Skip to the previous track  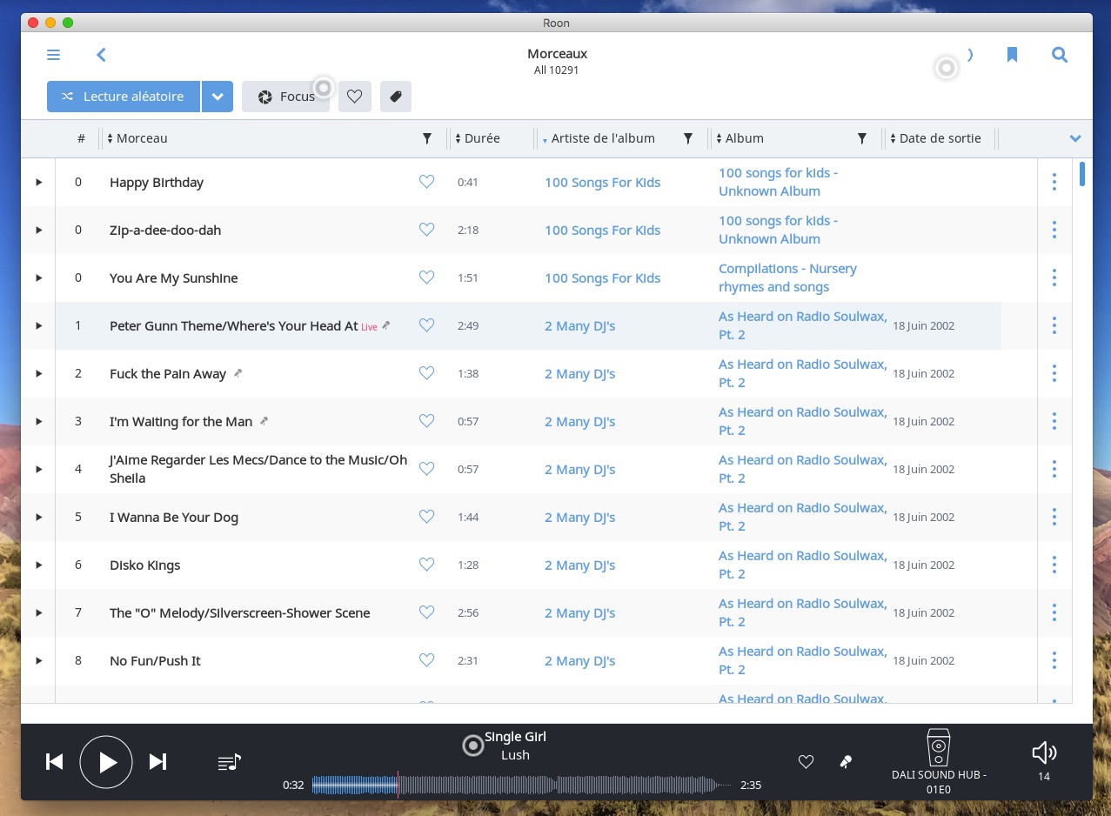click(54, 762)
